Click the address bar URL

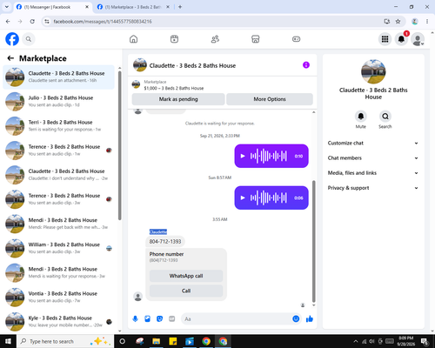tap(103, 22)
